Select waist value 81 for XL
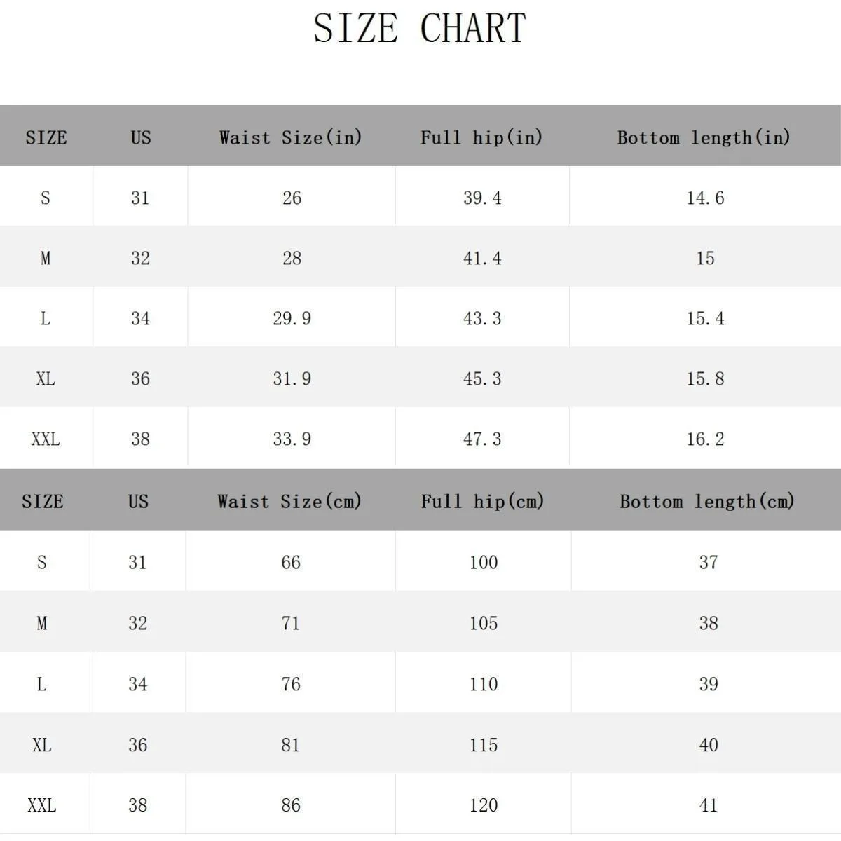The width and height of the screenshot is (841, 841). pyautogui.click(x=291, y=745)
